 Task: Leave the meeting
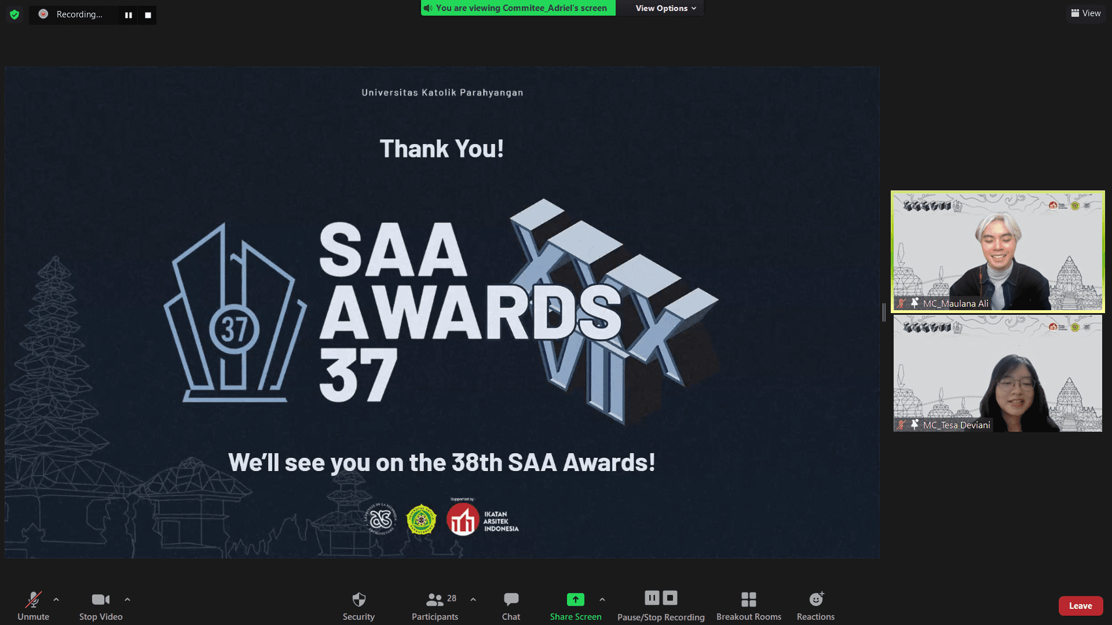1080,606
